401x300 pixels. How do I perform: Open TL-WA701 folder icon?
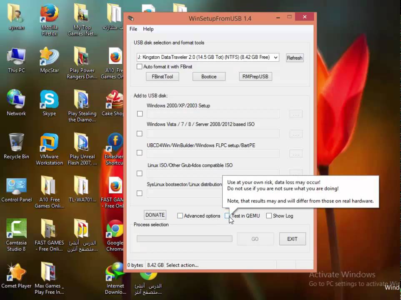point(82,189)
